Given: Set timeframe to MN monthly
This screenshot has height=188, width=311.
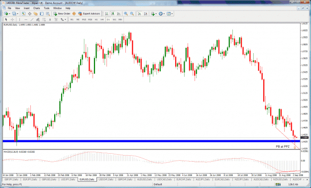Looking at the screenshot, I should coord(120,19).
